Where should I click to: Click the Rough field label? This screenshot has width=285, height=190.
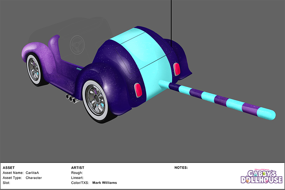77,173
